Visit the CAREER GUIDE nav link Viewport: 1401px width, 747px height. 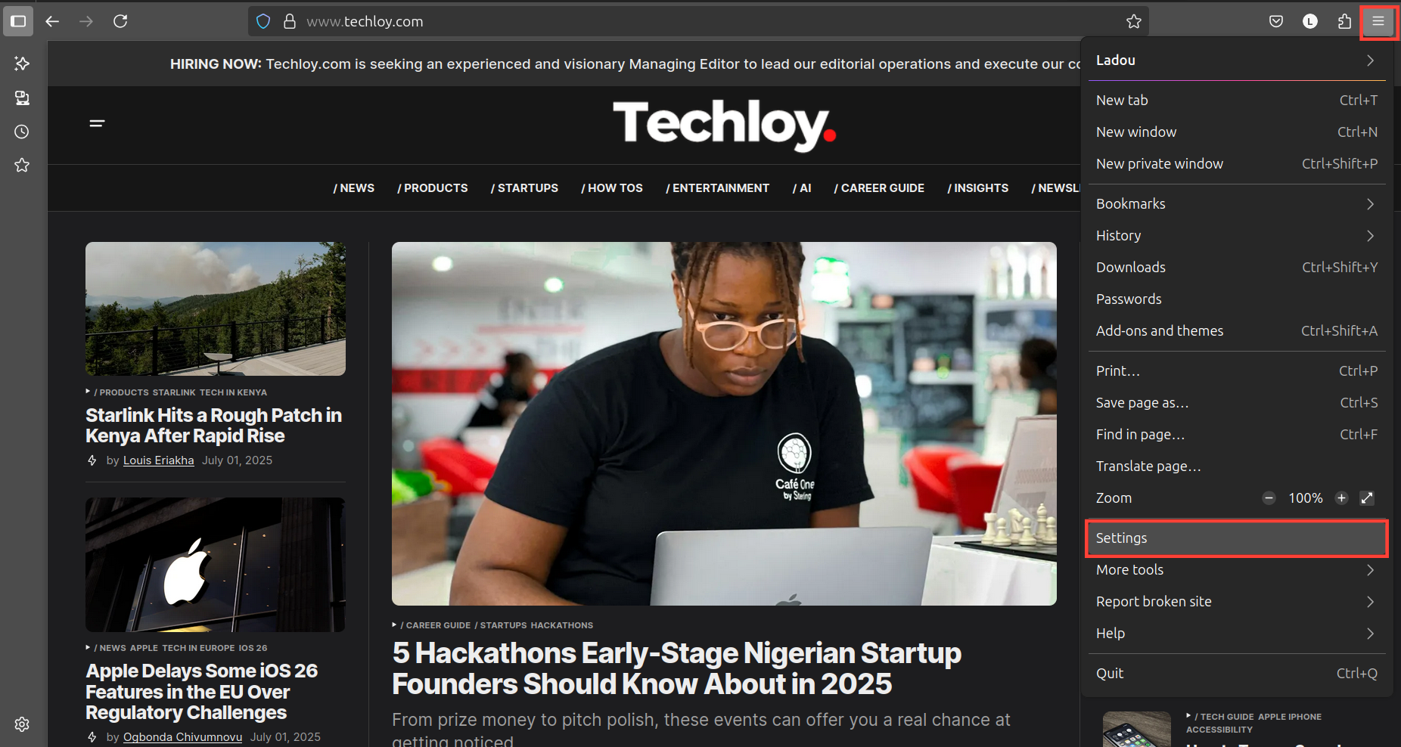point(879,188)
